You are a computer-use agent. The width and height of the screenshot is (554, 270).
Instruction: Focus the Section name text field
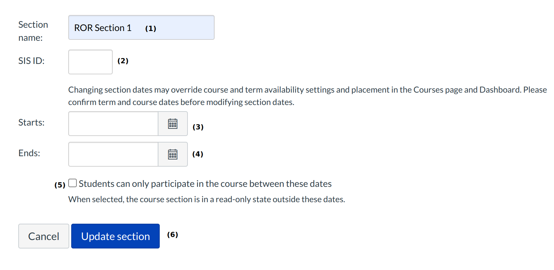(x=141, y=28)
